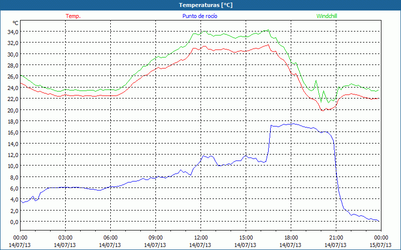The height and width of the screenshot is (250, 401).
Task: Click the 20,0 value on the temperature axis
Action: [13, 110]
